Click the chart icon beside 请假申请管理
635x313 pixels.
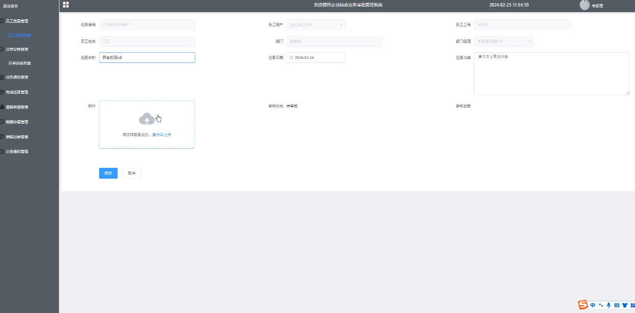pos(2,107)
